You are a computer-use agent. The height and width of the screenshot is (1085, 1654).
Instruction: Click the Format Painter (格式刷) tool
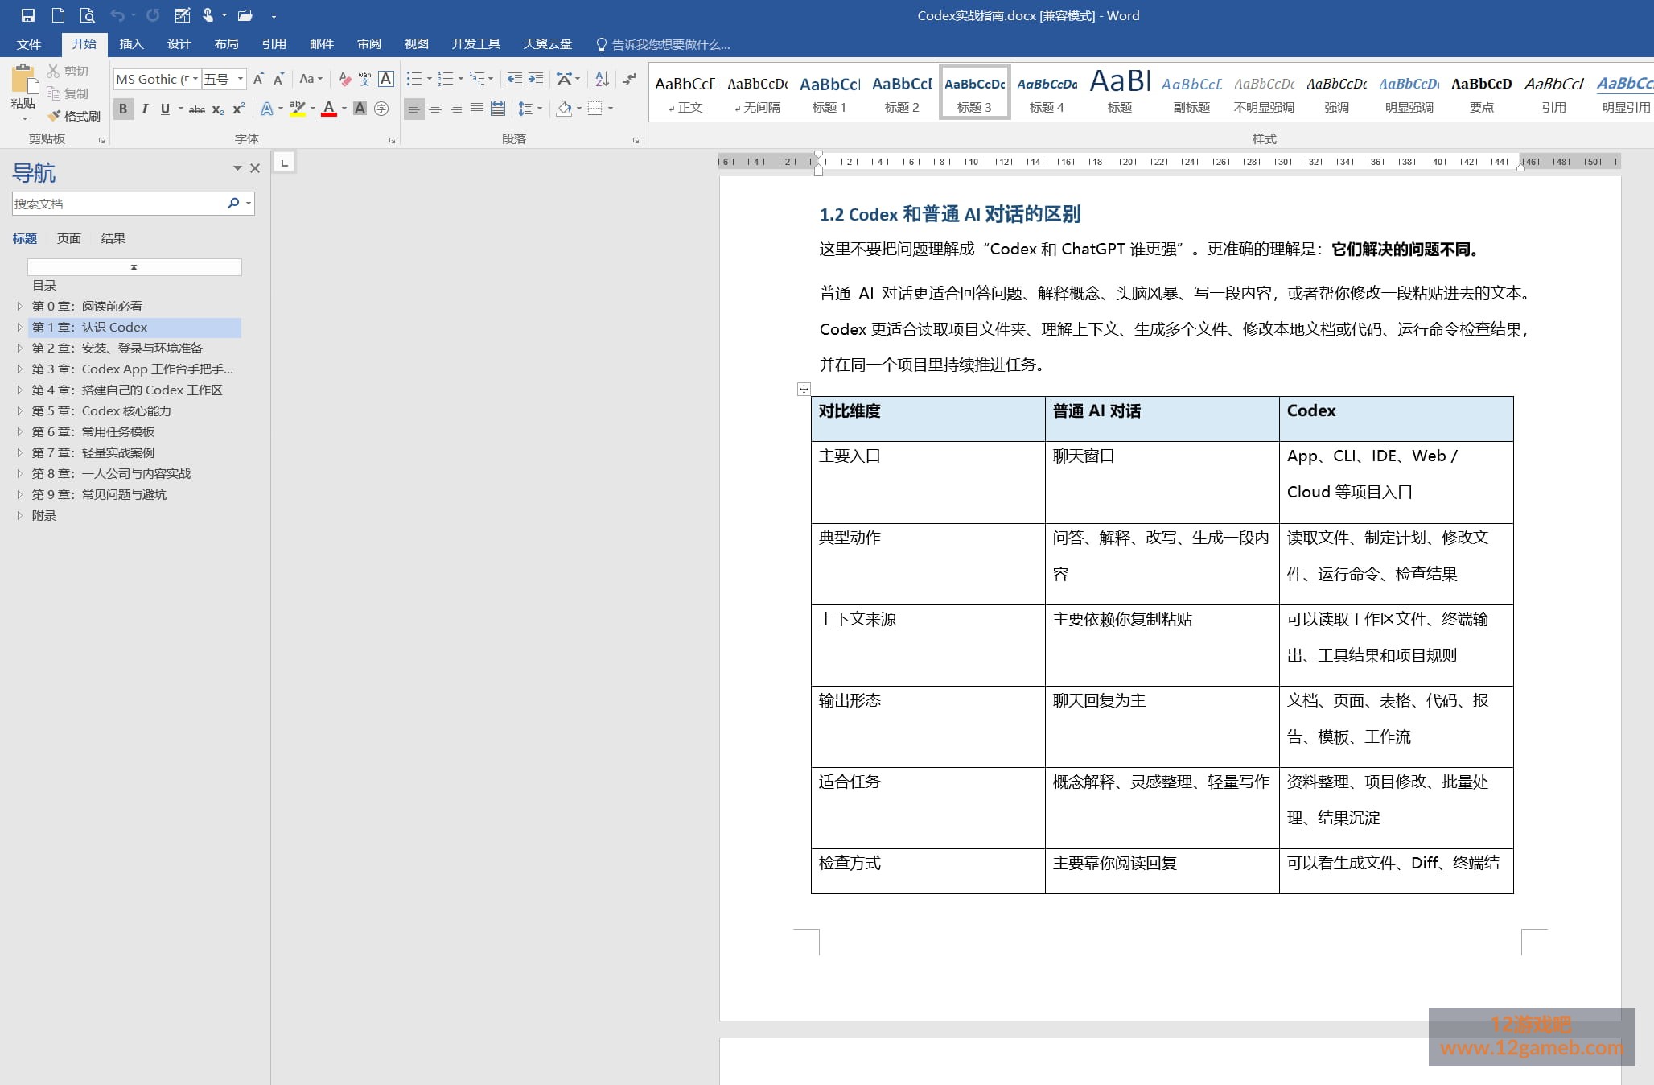74,116
